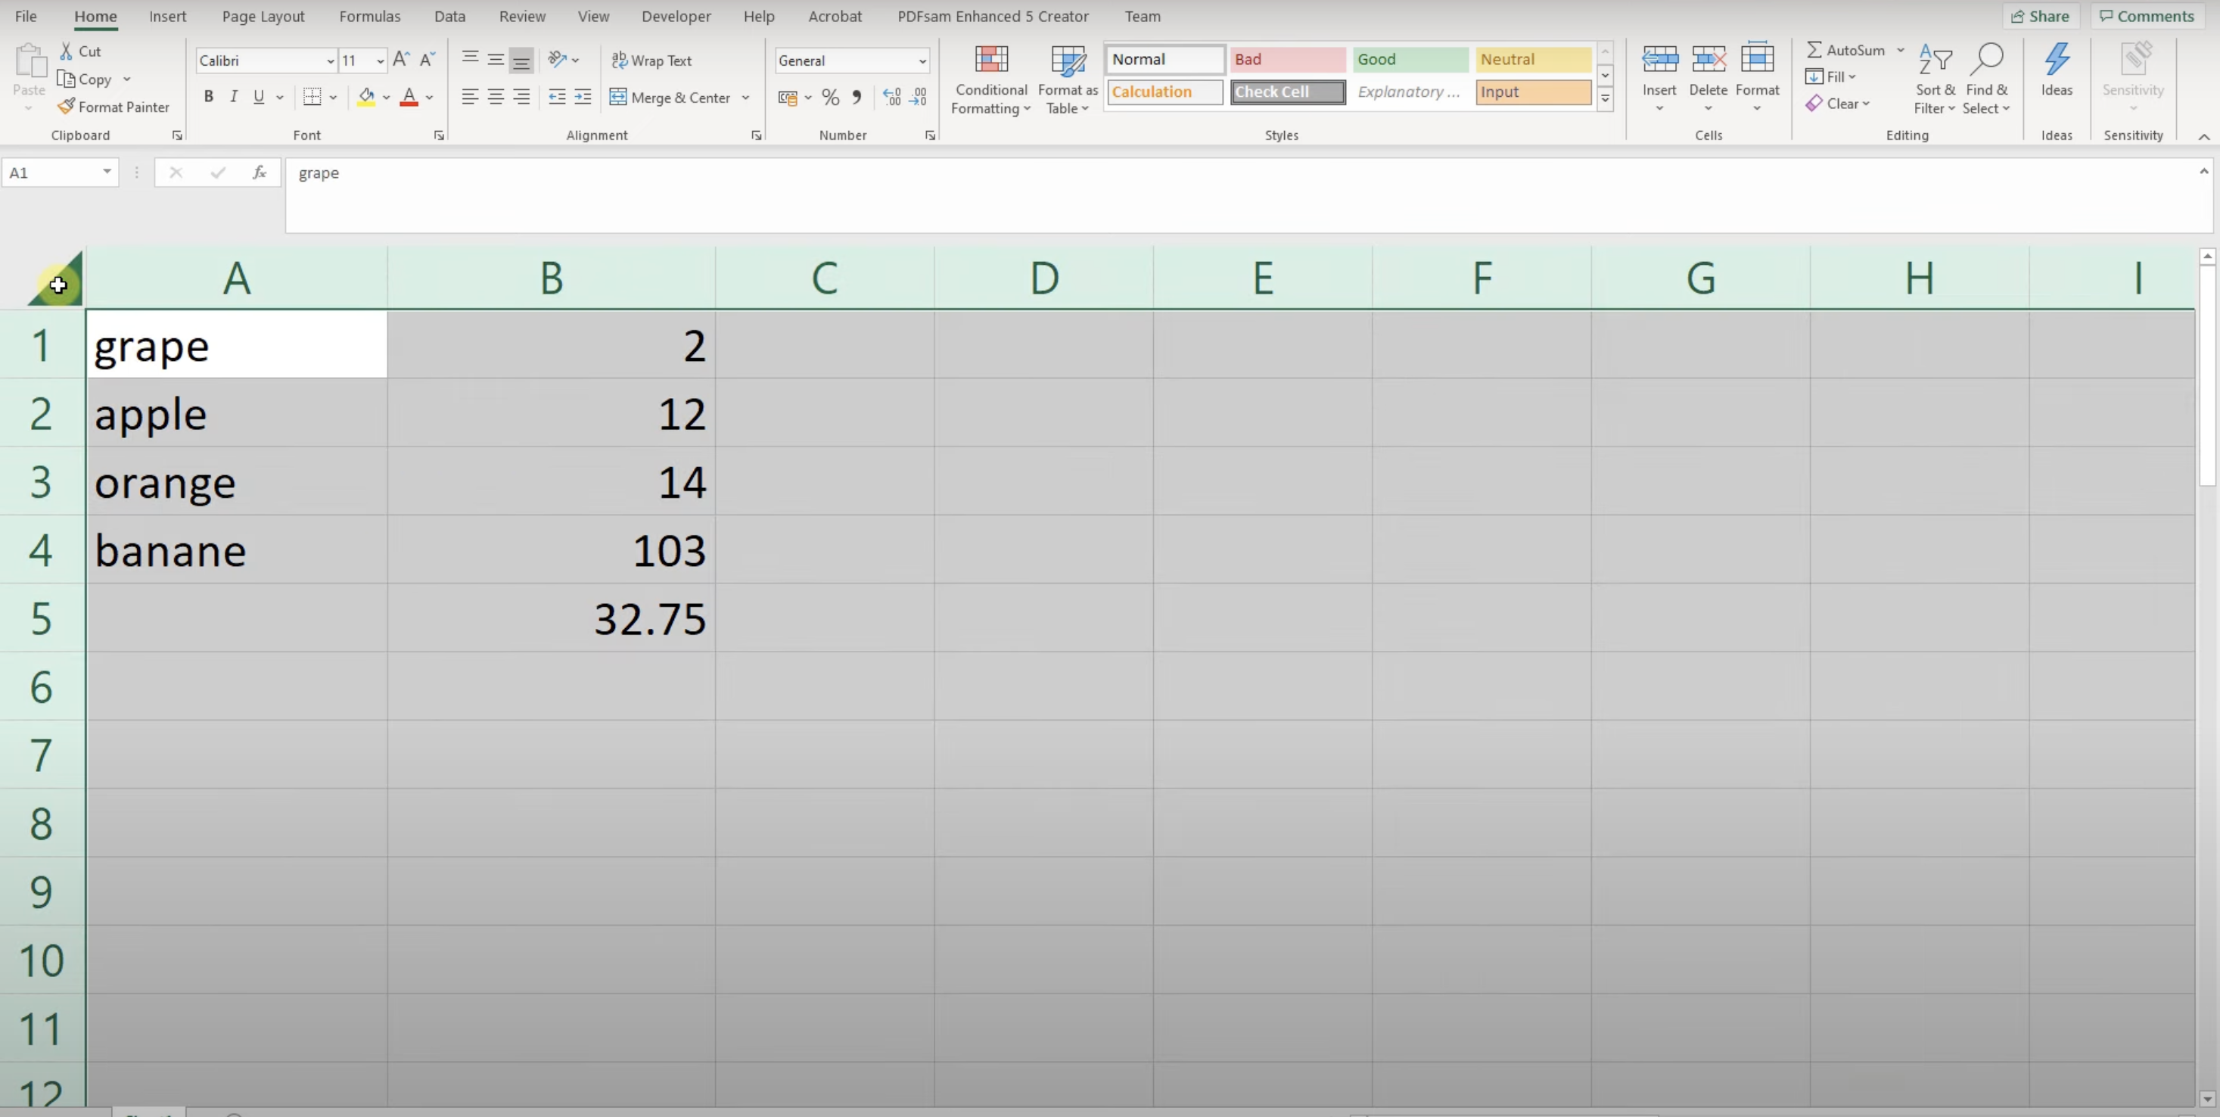Open the Page Layout tab

pyautogui.click(x=263, y=17)
